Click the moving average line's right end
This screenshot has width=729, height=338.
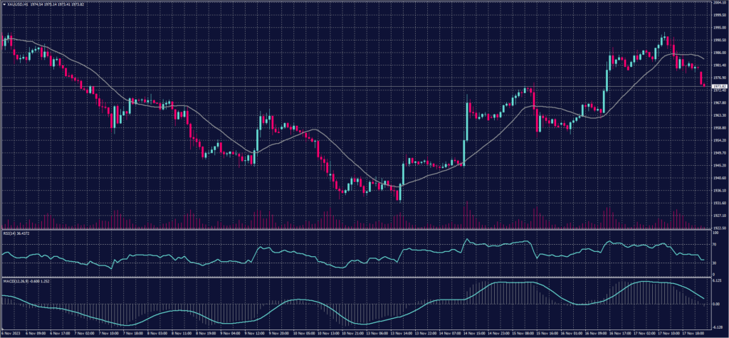704,58
